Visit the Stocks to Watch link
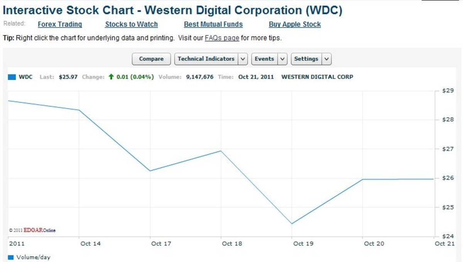The width and height of the screenshot is (463, 262). coord(131,24)
